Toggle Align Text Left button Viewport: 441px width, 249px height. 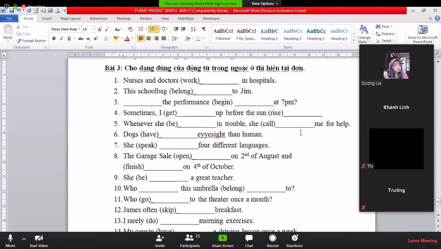point(141,38)
